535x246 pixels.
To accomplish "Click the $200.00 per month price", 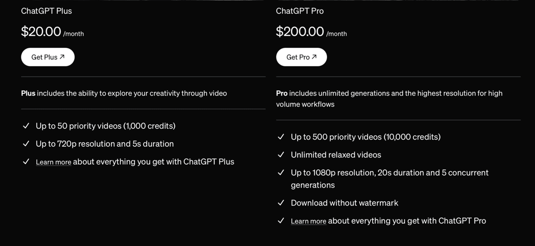I will 300,32.
